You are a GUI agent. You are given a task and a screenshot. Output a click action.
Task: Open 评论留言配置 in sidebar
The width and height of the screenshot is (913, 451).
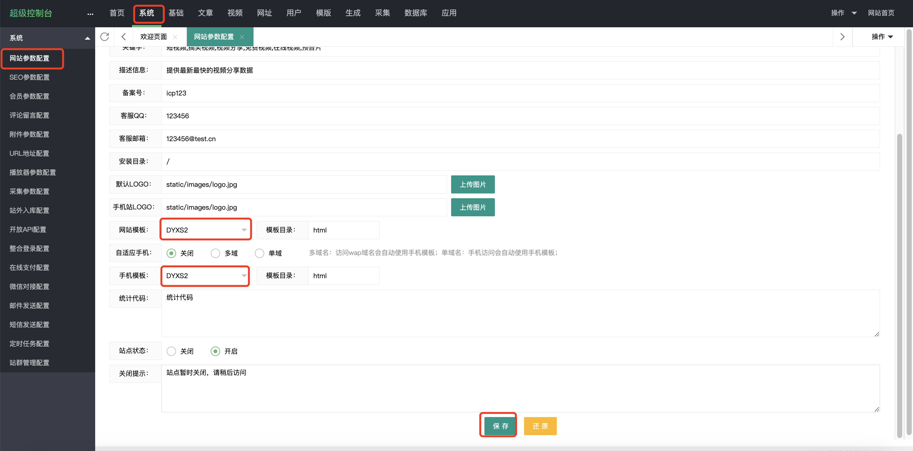pyautogui.click(x=30, y=115)
